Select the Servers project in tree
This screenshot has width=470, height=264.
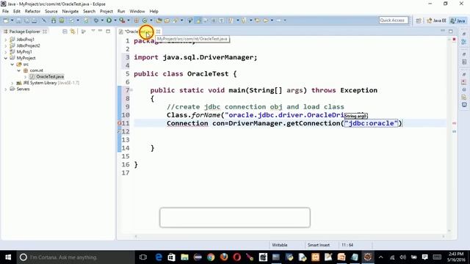23,89
